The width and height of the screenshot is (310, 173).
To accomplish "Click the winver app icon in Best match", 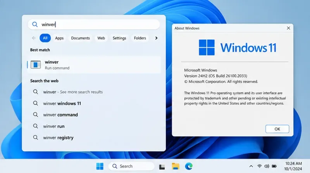I will tap(36, 65).
